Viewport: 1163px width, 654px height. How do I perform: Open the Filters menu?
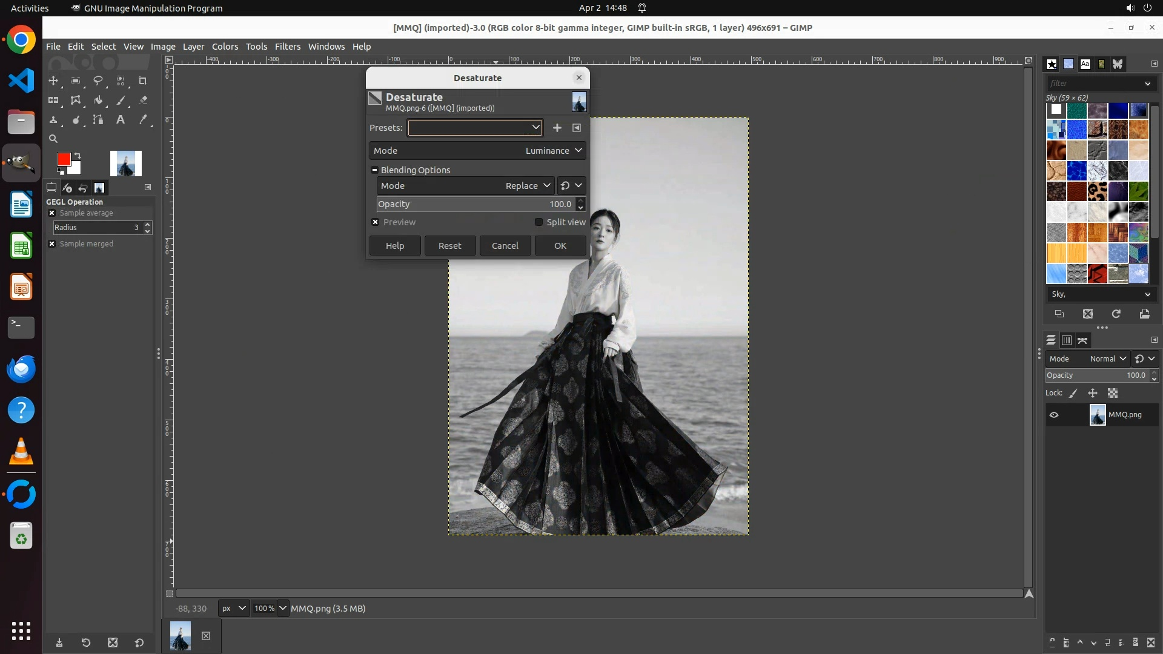(287, 47)
